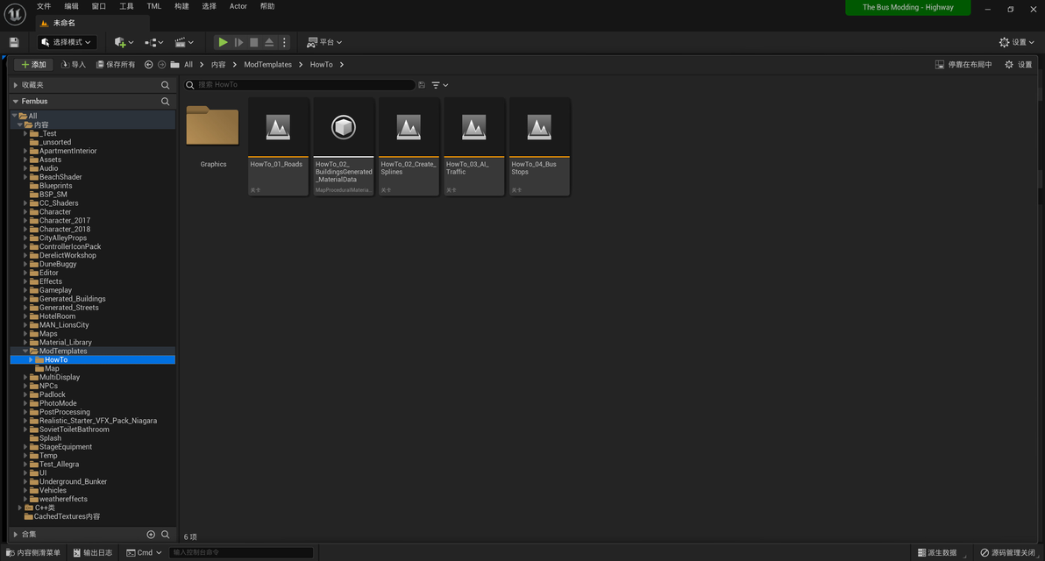Open the Cmd console type dropdown

pos(144,552)
